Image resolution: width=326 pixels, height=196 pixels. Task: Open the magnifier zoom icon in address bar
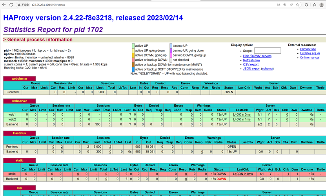point(285,5)
